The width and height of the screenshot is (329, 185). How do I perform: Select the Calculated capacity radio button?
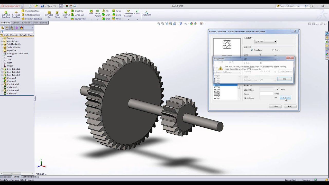252,50
